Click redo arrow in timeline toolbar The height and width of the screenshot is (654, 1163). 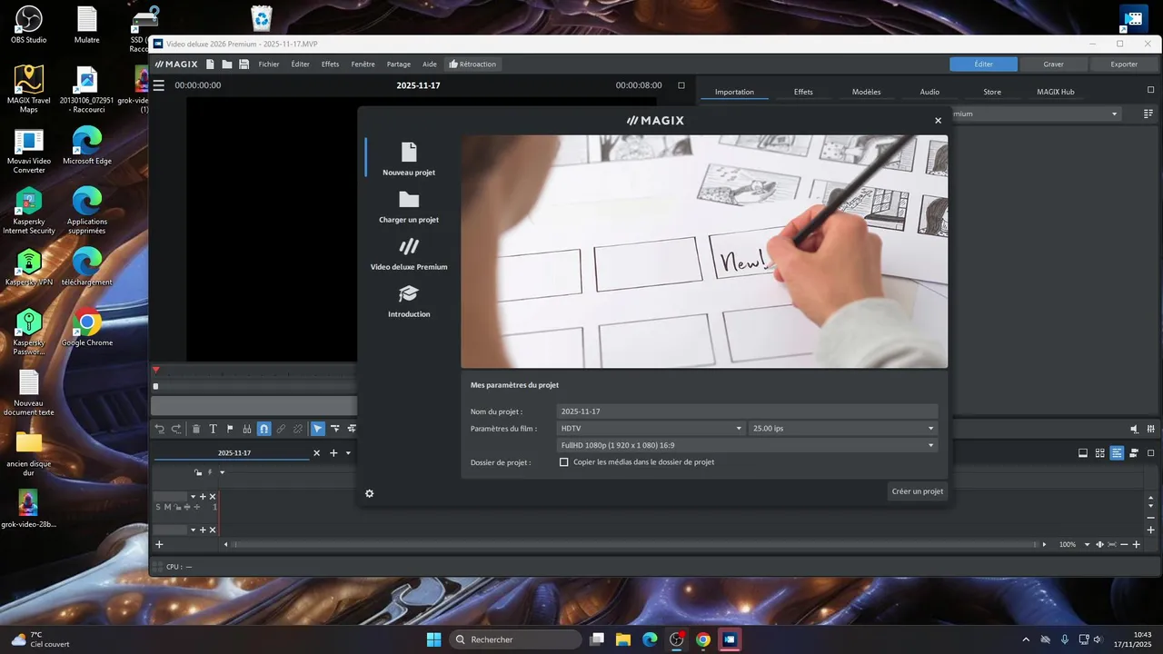point(176,429)
